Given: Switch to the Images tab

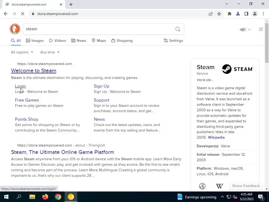Looking at the screenshot, I should [x=35, y=41].
